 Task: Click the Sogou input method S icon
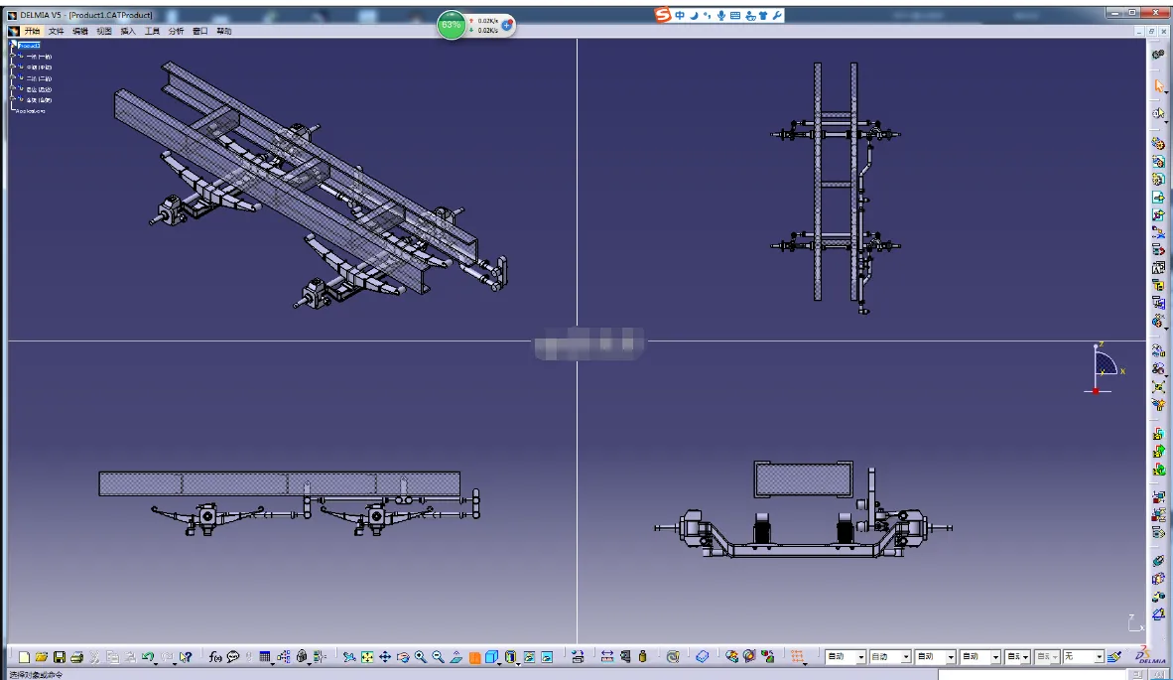(x=663, y=15)
